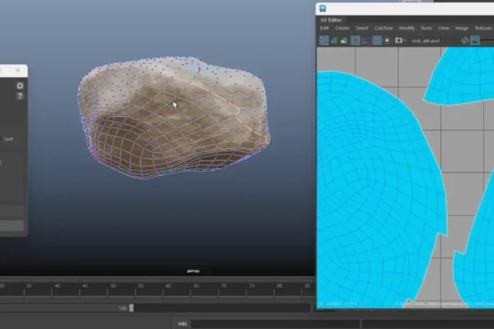Toggle the UV grid display icon

click(x=356, y=39)
